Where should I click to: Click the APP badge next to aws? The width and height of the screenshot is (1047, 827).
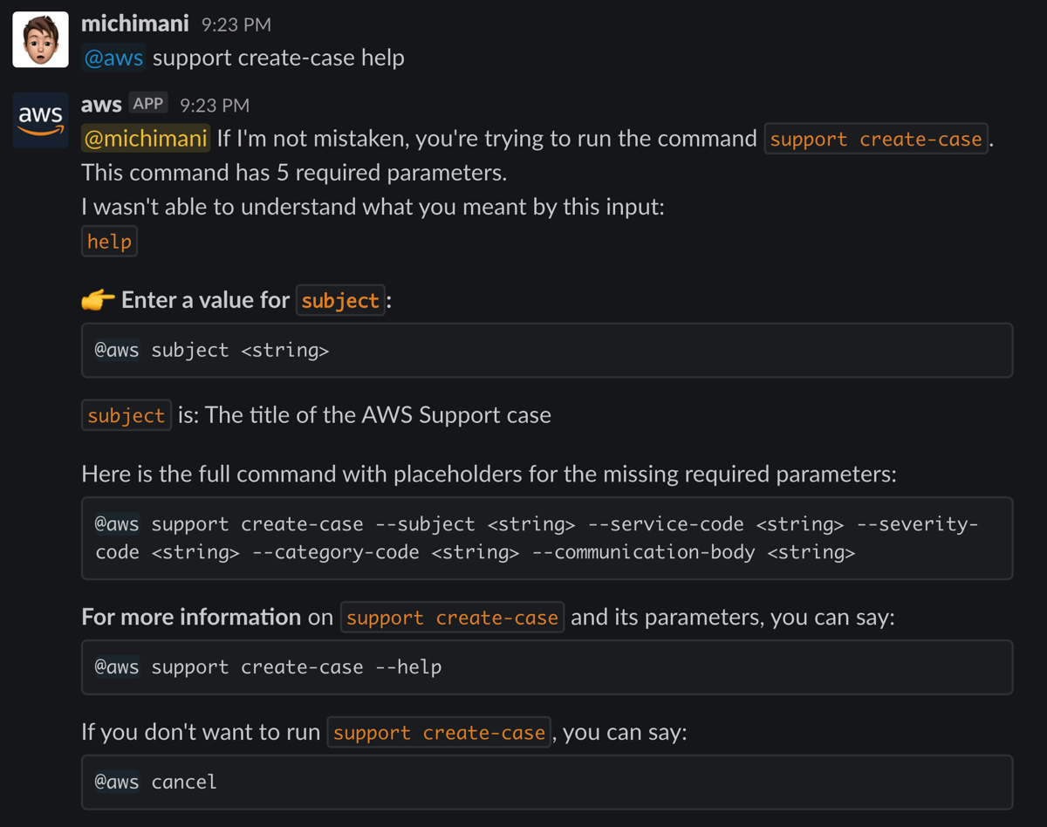pyautogui.click(x=148, y=102)
